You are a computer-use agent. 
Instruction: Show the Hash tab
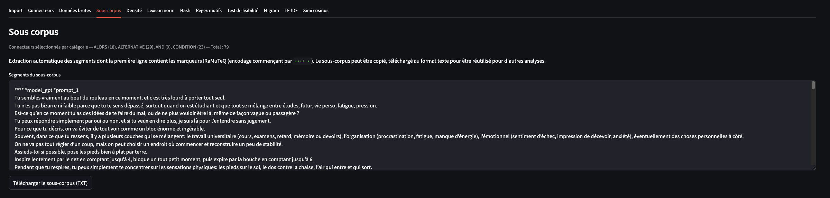point(185,11)
